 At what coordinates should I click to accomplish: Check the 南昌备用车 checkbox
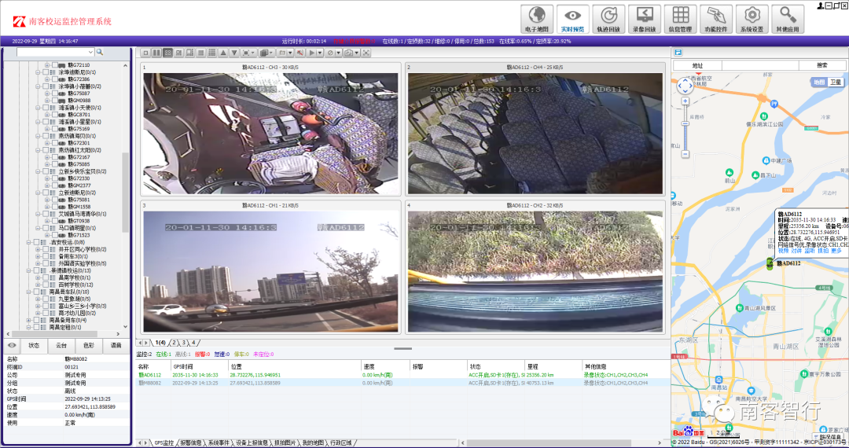(36, 320)
